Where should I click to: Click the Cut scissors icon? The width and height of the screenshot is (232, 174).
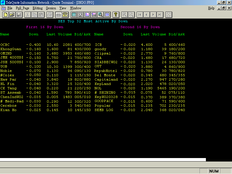click(28, 15)
